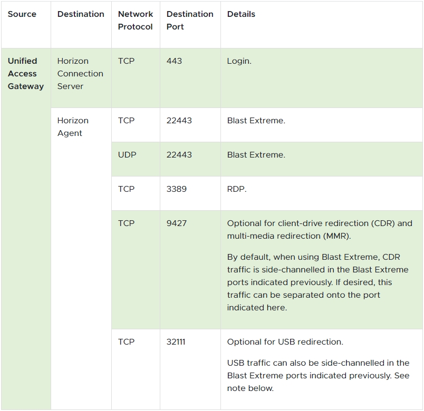Select the UDP protocol cell
Viewport: 424px width, 411px height.
point(127,155)
